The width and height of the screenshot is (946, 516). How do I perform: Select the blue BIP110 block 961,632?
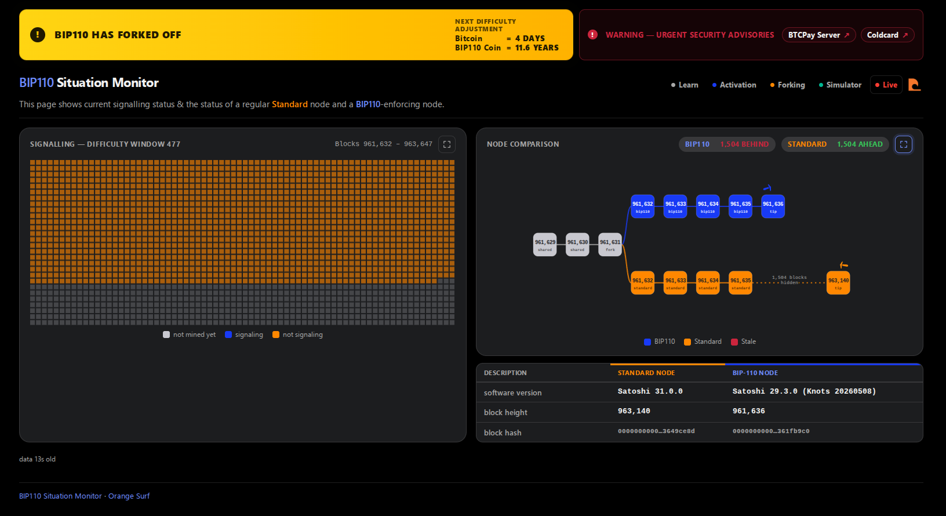643,206
